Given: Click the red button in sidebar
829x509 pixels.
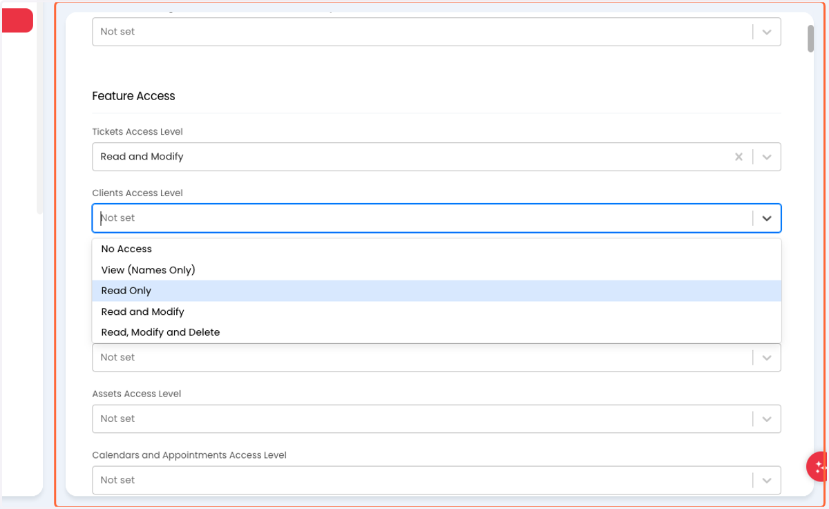Looking at the screenshot, I should 17,20.
